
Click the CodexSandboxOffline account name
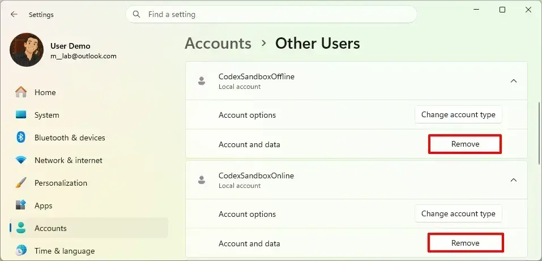[257, 76]
